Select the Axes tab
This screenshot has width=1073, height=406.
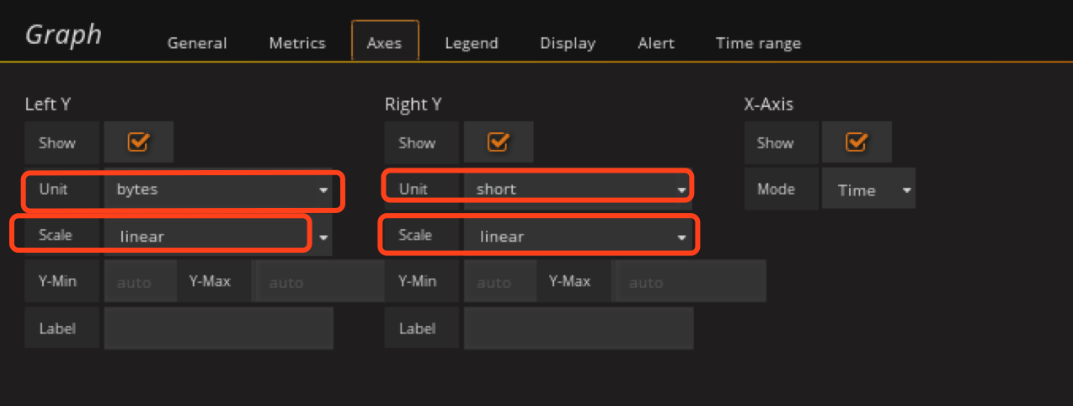384,43
